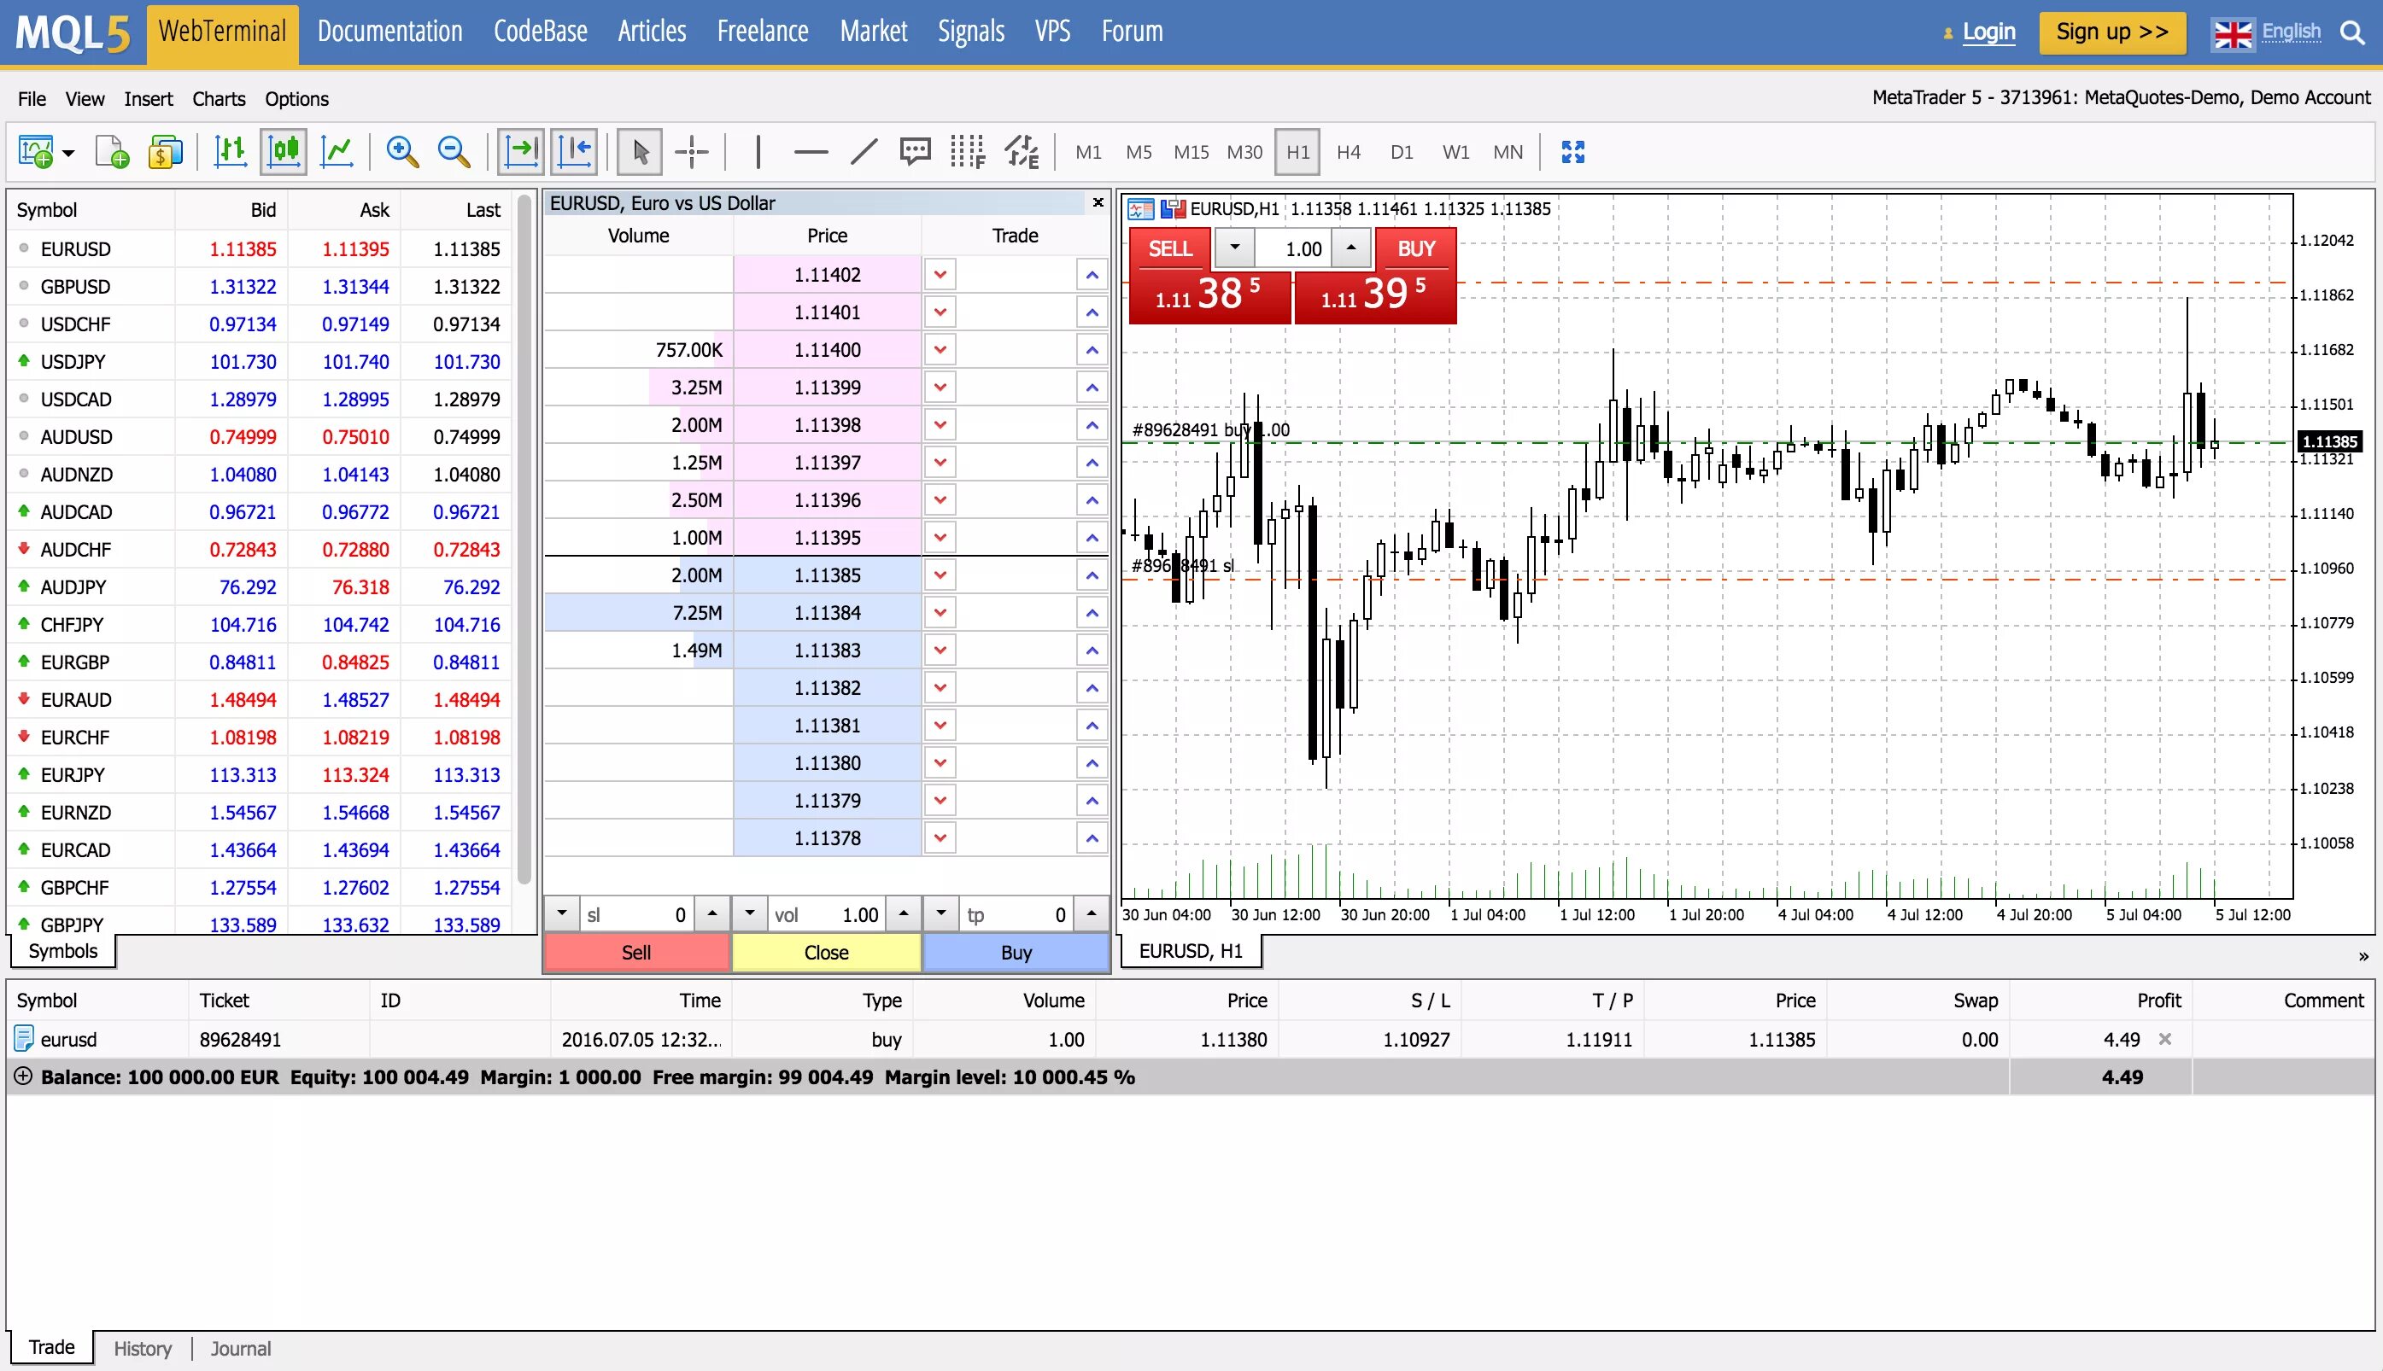Set timeframe to H4
The height and width of the screenshot is (1371, 2383).
[1348, 152]
